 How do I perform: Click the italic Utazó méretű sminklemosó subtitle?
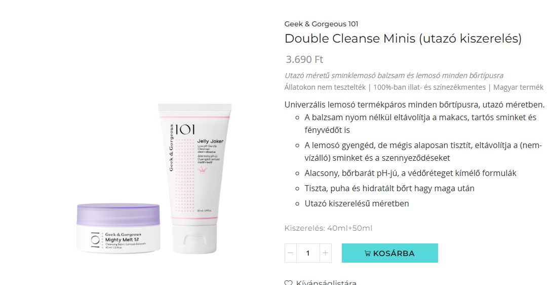(x=394, y=76)
